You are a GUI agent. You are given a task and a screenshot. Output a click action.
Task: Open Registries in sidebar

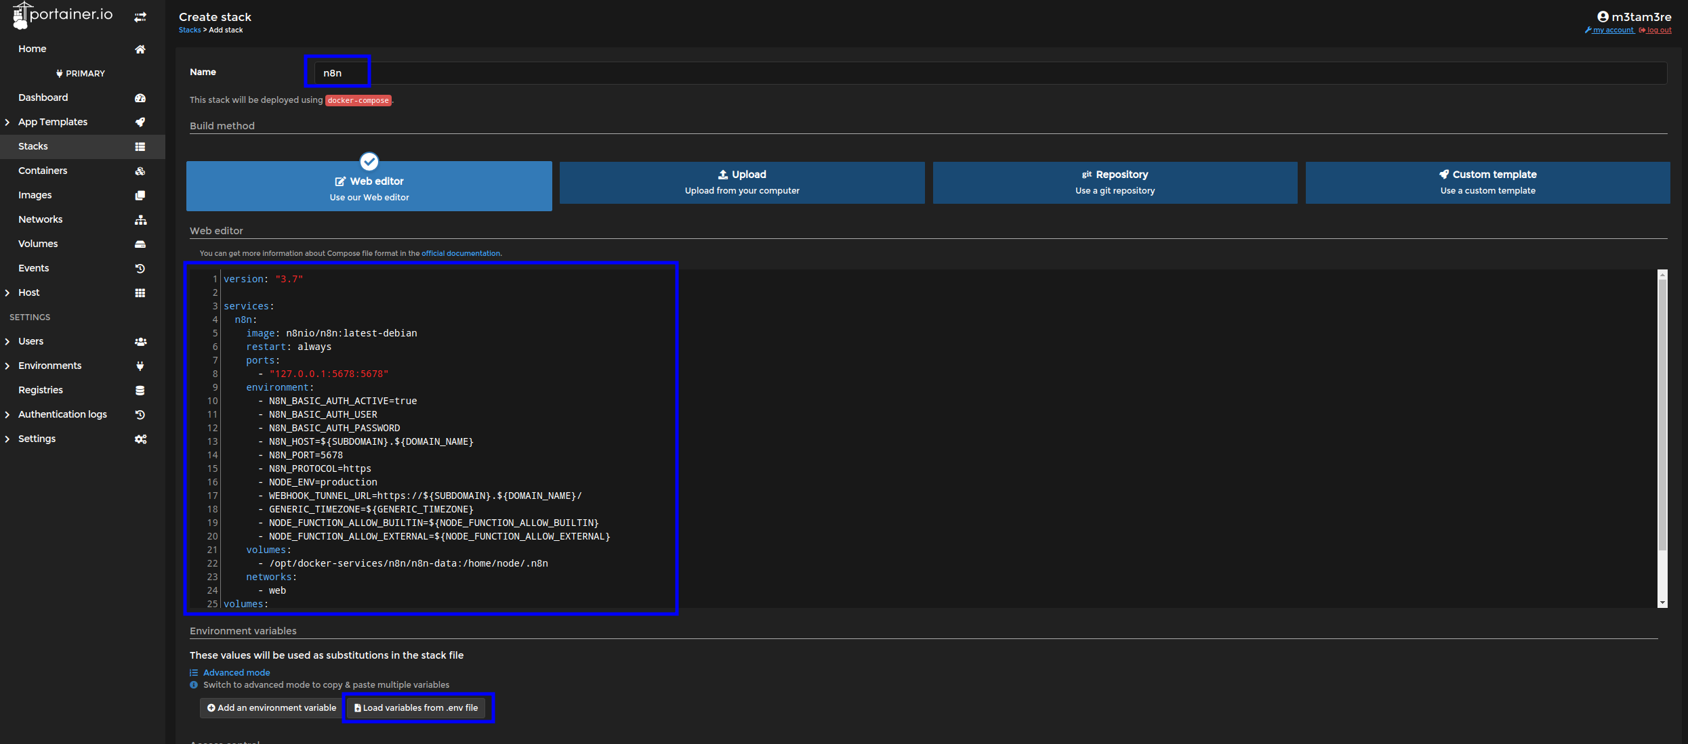83,390
